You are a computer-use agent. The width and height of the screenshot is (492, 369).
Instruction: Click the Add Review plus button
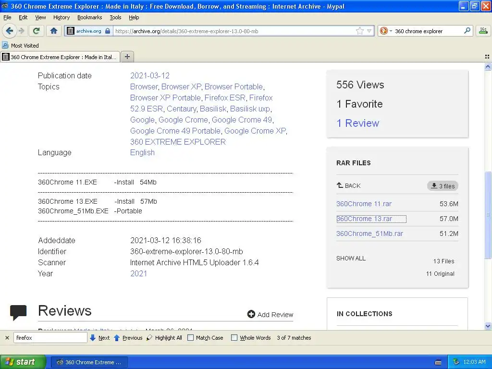click(270, 314)
